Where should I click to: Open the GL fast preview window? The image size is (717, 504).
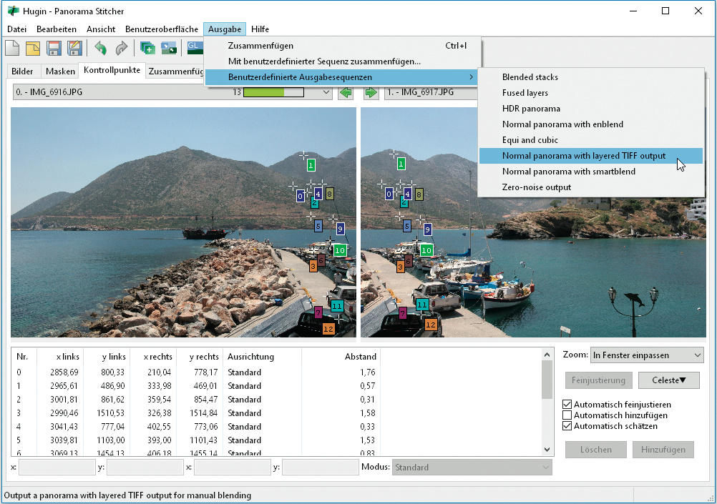coord(195,47)
